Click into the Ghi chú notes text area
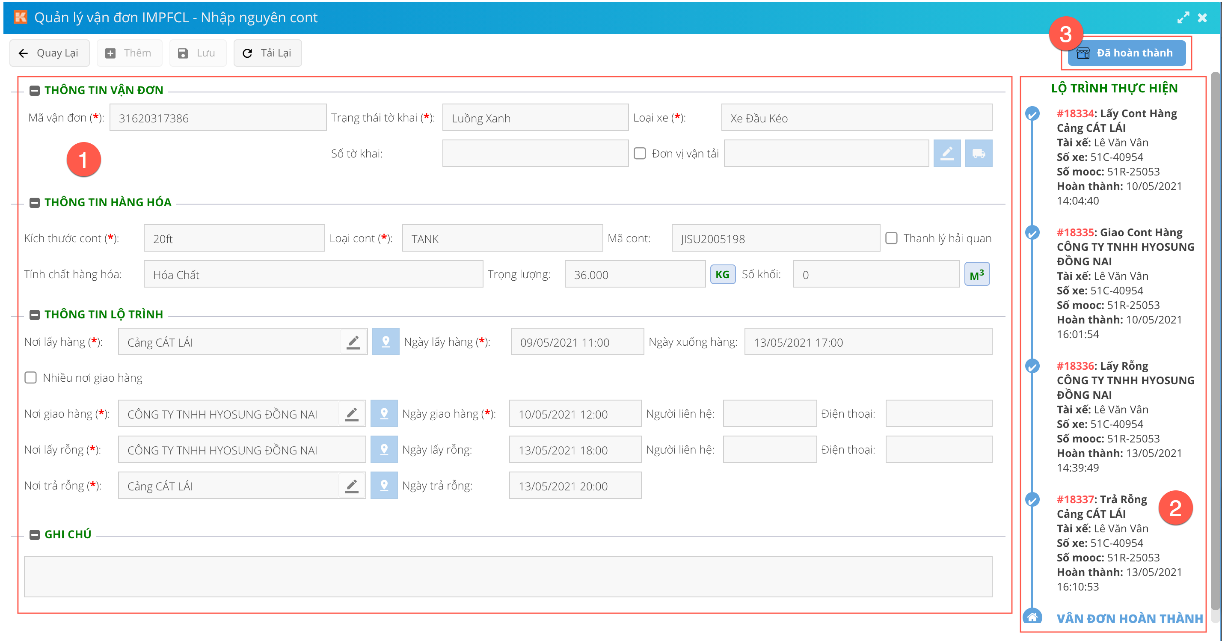Viewport: 1222px width, 641px height. click(507, 576)
